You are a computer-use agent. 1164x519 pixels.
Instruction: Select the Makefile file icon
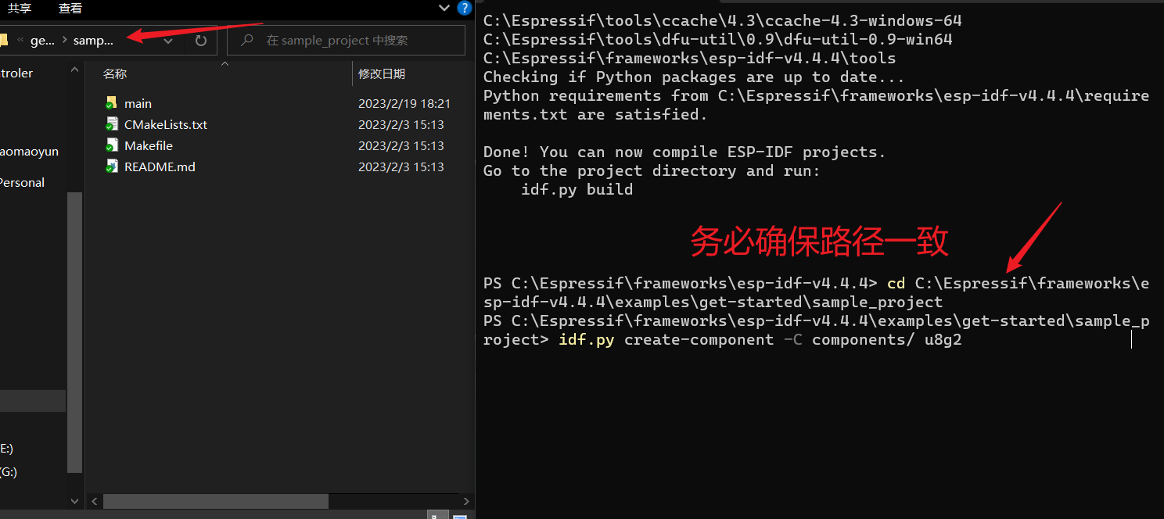coord(111,145)
